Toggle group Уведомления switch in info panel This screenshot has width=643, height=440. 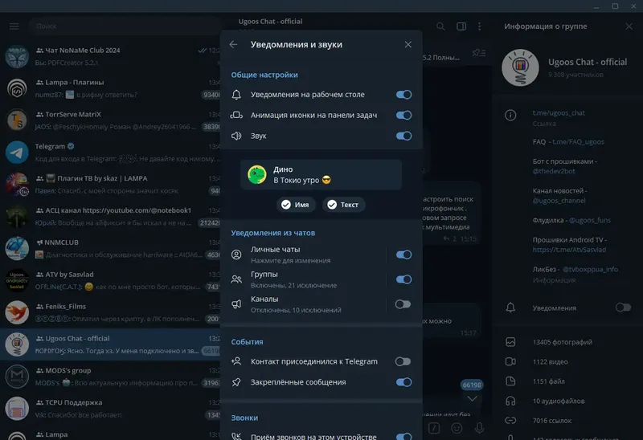pyautogui.click(x=623, y=308)
